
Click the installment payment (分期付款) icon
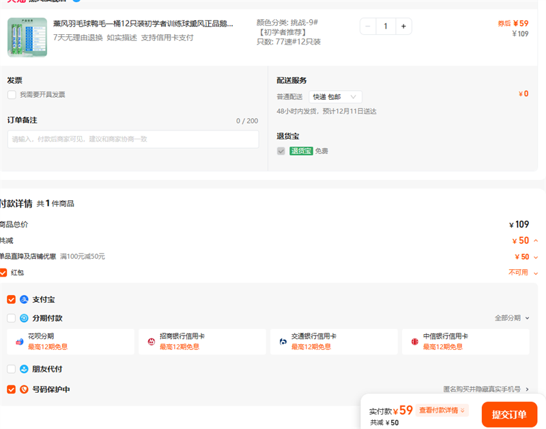[x=24, y=318]
